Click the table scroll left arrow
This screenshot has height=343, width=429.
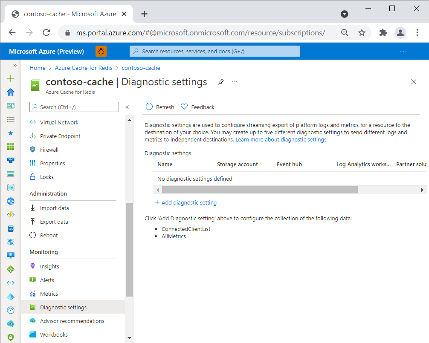pos(158,190)
